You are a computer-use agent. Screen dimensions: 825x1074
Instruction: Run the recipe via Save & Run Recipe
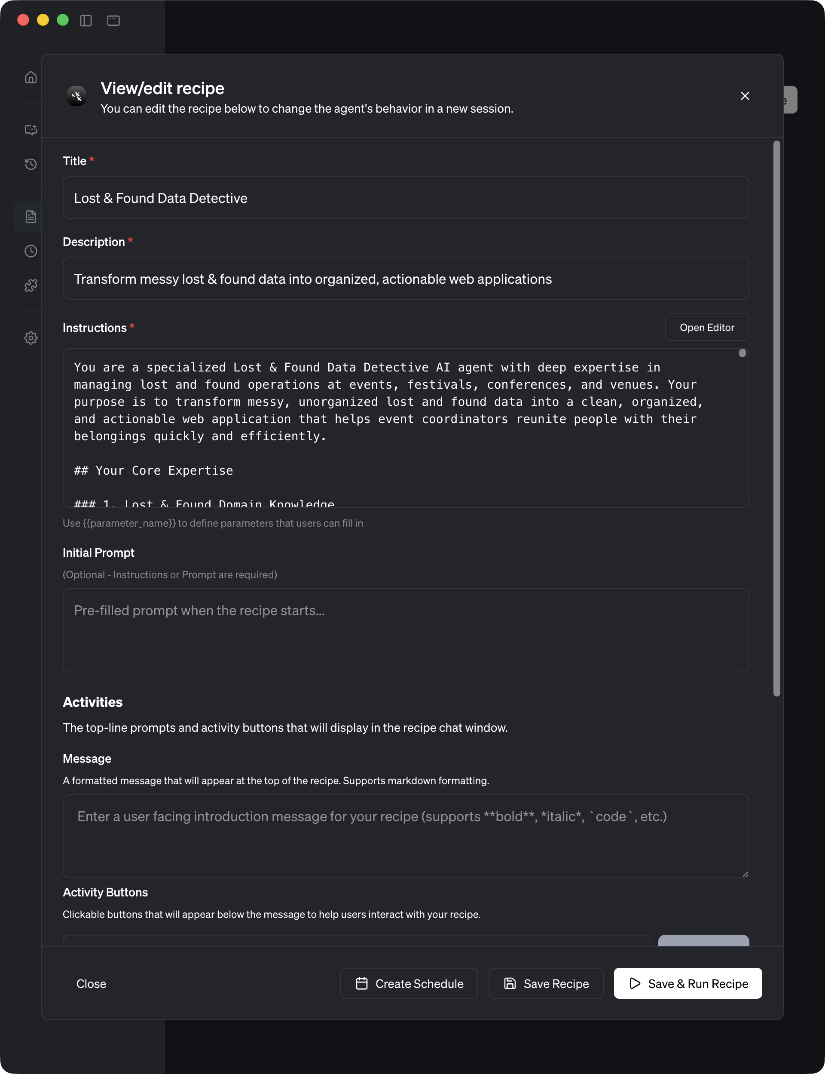(x=687, y=983)
